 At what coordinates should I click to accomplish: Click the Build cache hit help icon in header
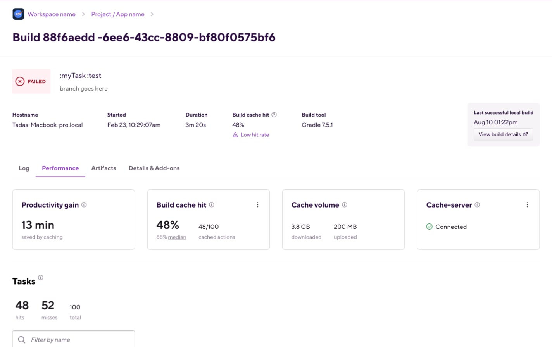274,115
